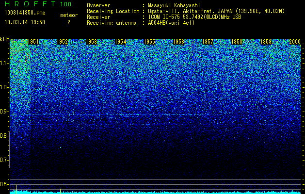Click the 1958 time marker
Image resolution: width=305 pixels, height=194 pixels.
(237, 42)
